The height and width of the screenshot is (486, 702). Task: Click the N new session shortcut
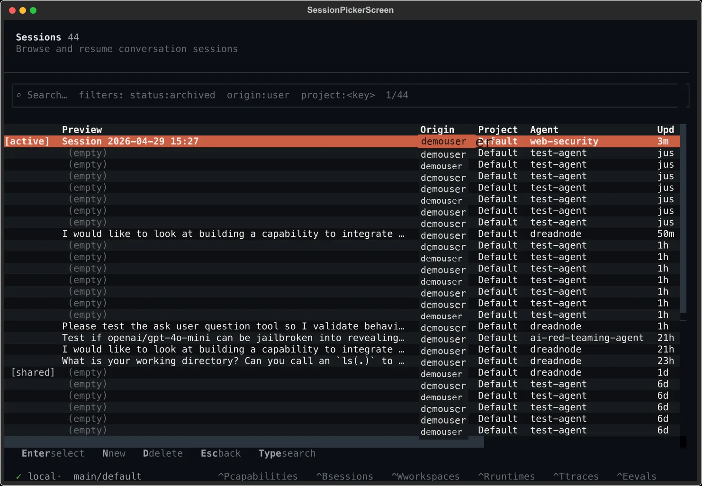114,453
